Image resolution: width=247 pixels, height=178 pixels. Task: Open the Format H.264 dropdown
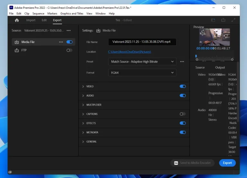(142, 72)
